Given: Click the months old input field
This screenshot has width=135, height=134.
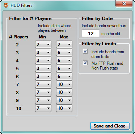Looking at the screenshot, I should (x=90, y=33).
